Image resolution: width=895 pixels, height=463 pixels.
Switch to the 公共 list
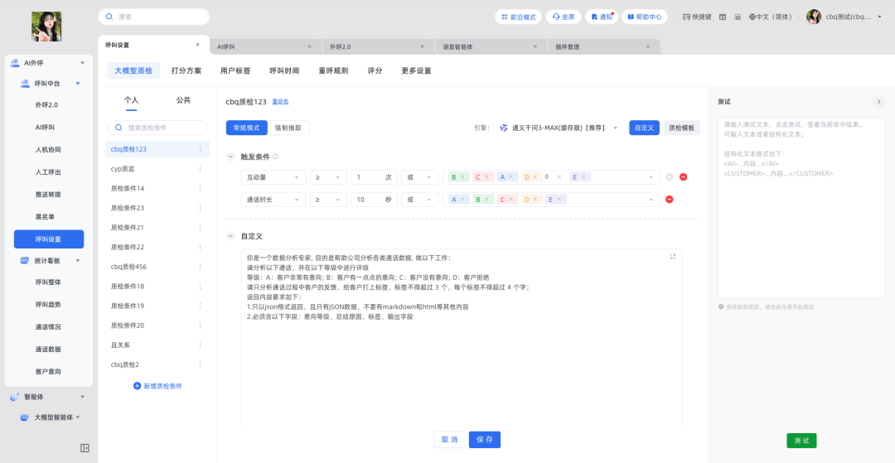(x=183, y=100)
